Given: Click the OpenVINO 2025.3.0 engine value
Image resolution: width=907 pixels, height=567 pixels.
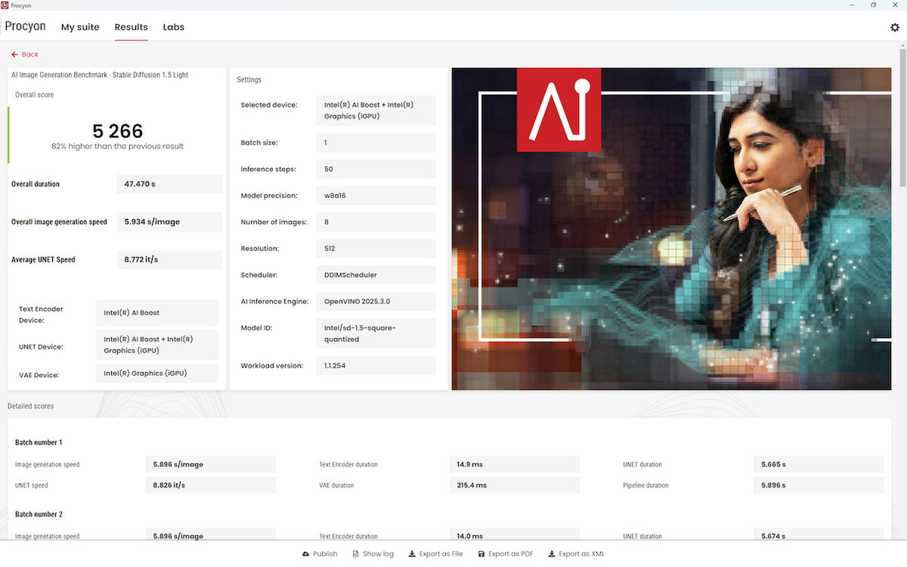Looking at the screenshot, I should (376, 301).
